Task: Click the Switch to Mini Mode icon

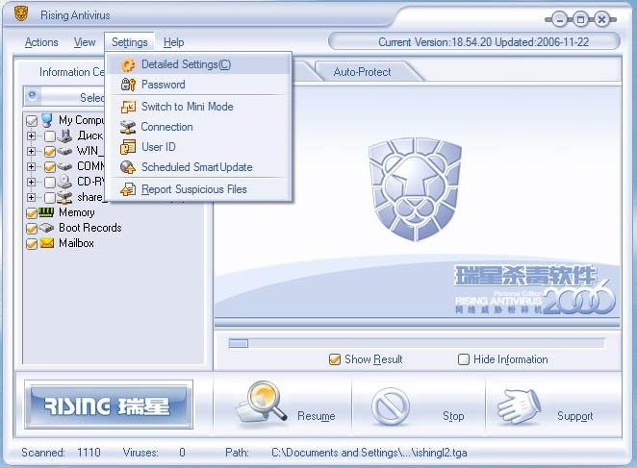Action: click(x=128, y=107)
